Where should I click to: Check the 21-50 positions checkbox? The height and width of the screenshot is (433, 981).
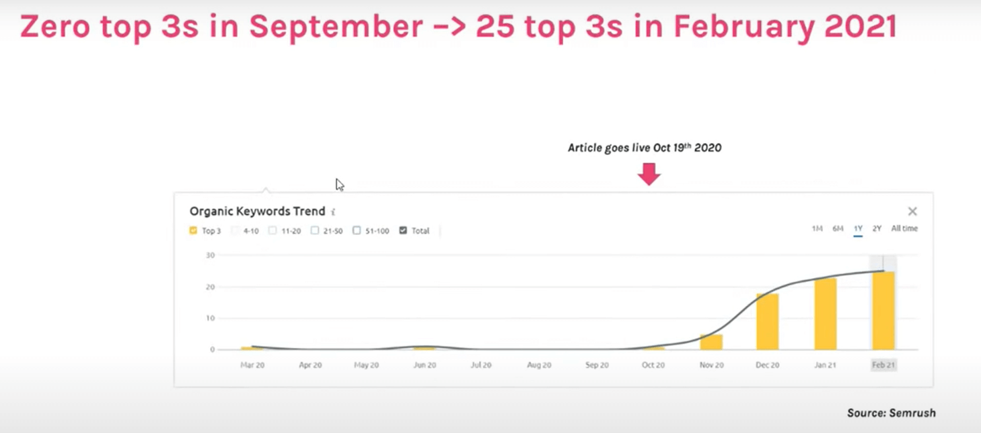(315, 231)
